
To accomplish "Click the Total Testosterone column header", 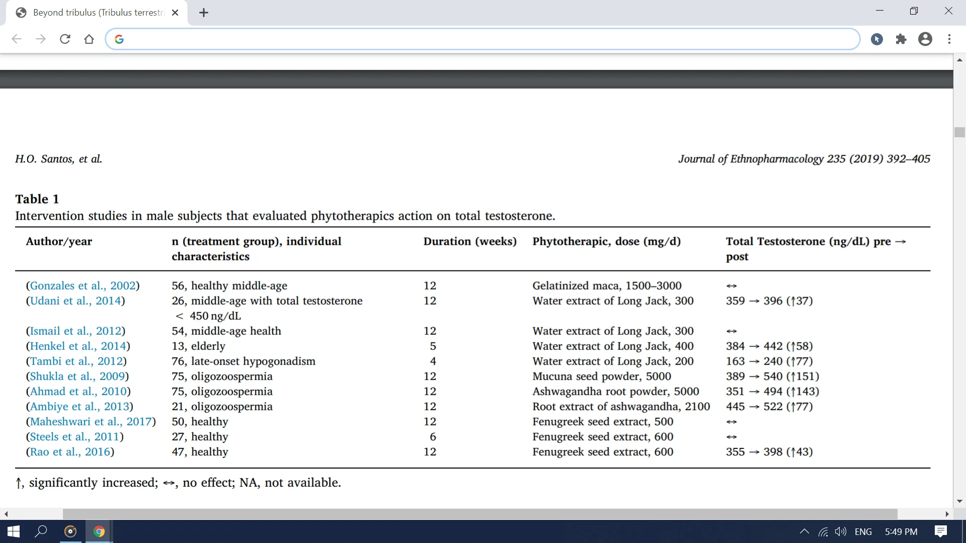I will 816,249.
